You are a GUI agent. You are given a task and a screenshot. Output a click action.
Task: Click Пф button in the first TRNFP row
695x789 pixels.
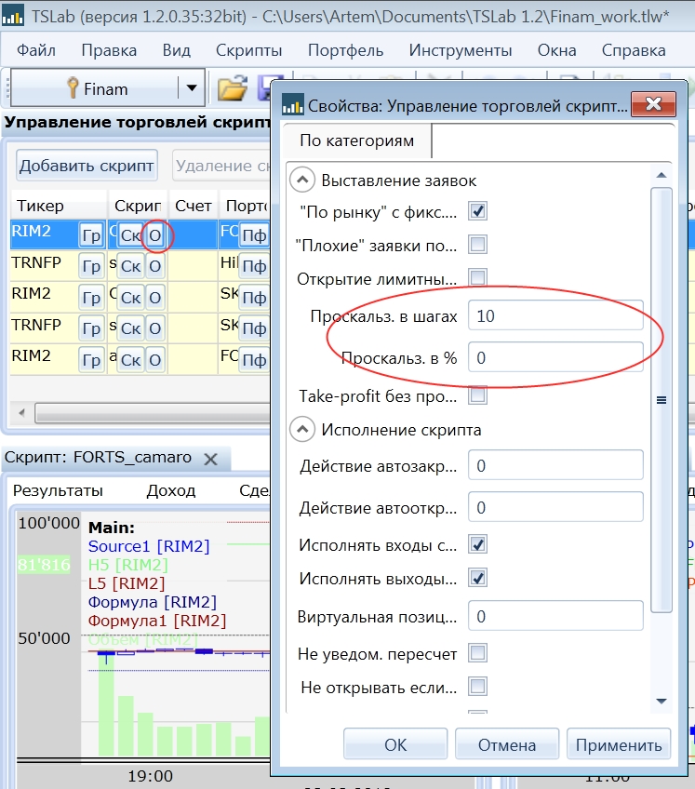pos(254,267)
